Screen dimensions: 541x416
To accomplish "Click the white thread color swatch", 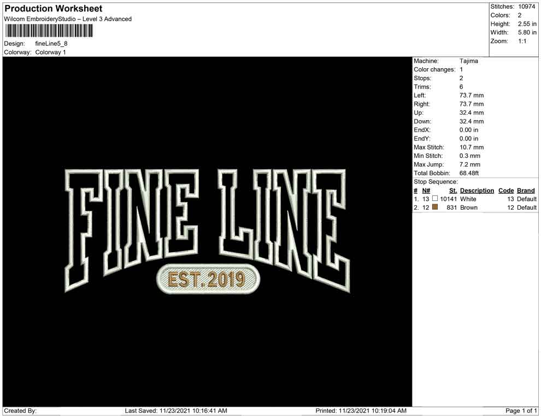I will (435, 199).
